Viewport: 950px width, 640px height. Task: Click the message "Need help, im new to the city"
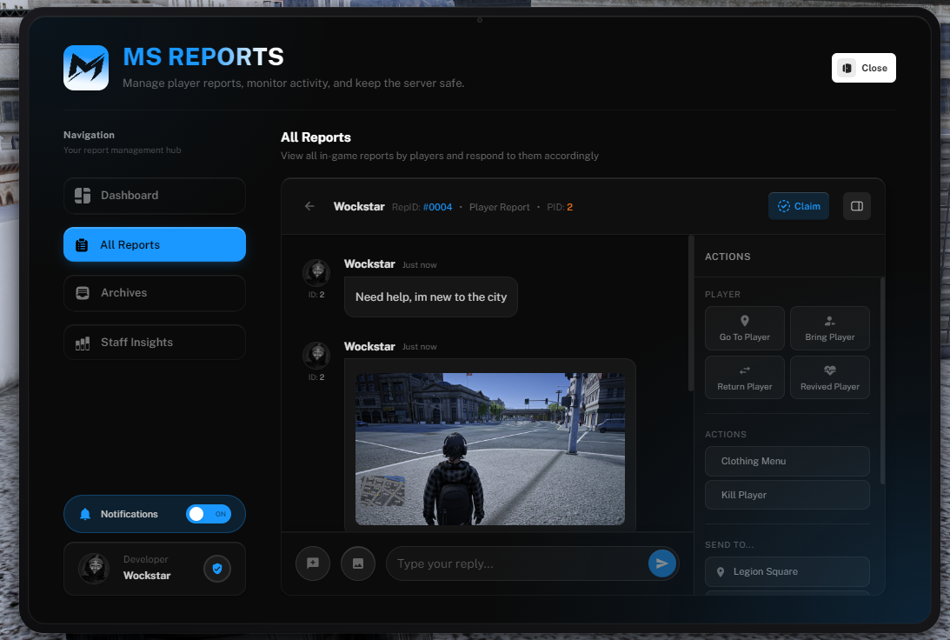[431, 297]
